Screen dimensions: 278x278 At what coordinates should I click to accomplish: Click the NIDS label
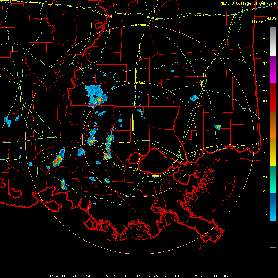[272, 18]
